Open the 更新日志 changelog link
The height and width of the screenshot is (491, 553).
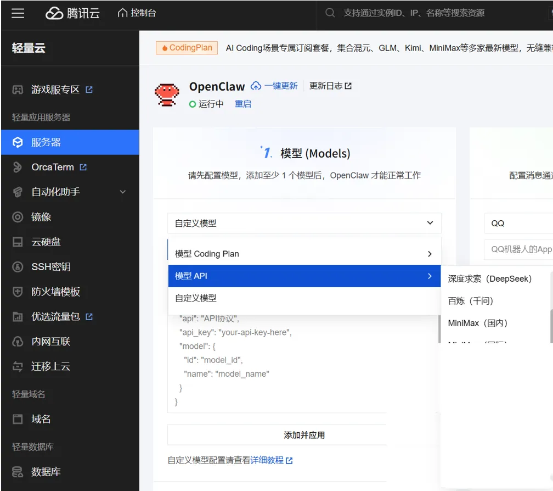pos(330,86)
